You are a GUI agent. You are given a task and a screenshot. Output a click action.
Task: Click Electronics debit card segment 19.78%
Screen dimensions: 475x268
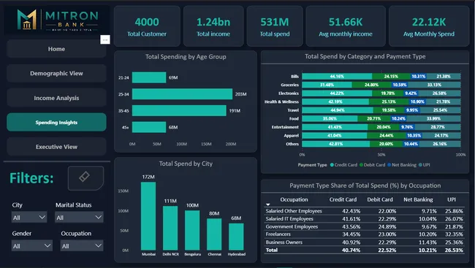[x=388, y=93]
